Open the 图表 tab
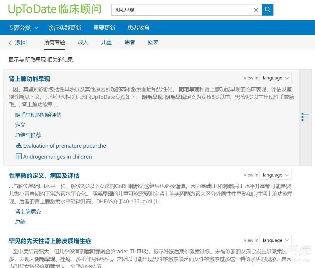Screen dimensions: 315x268 tap(153, 42)
